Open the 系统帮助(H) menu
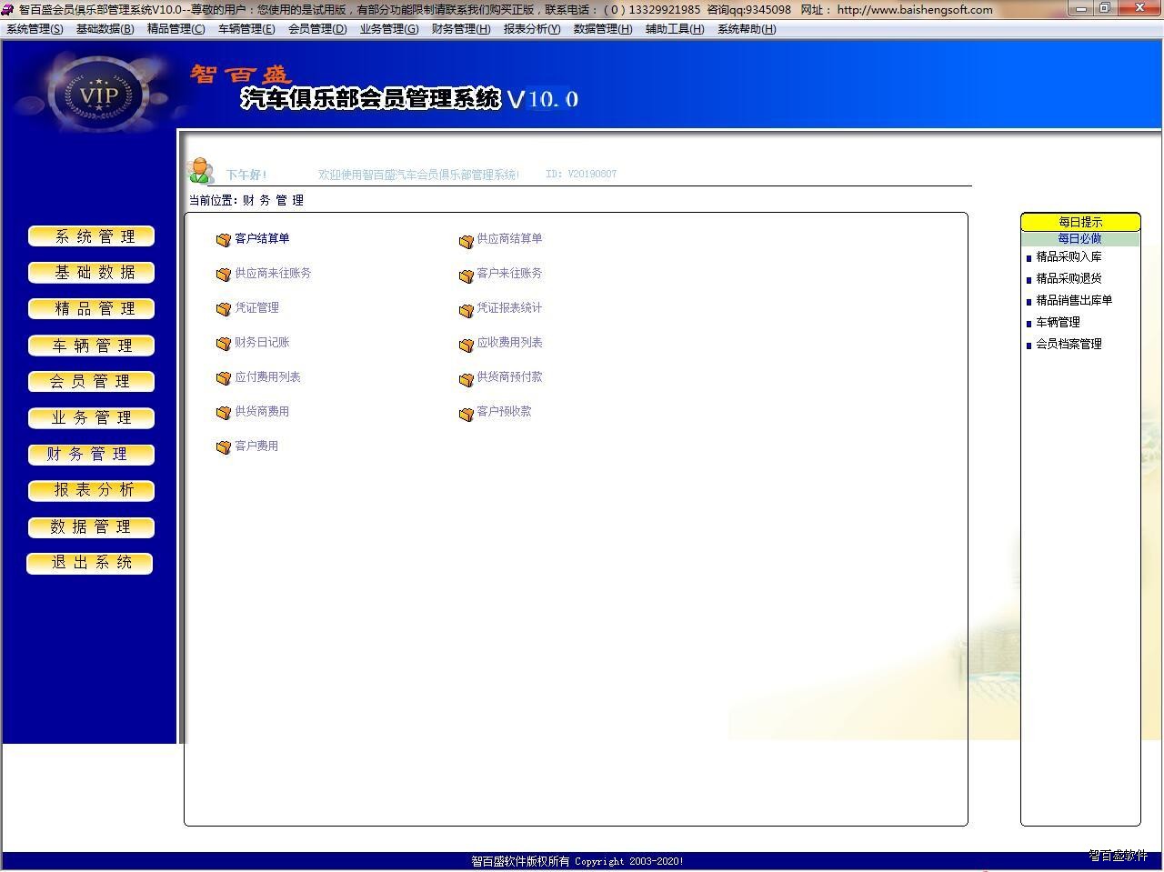 pos(747,29)
